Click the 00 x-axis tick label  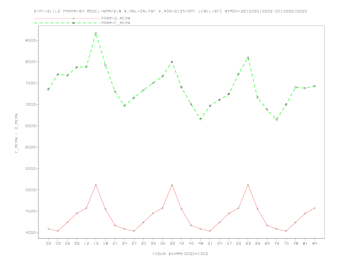pyautogui.click(x=49, y=243)
